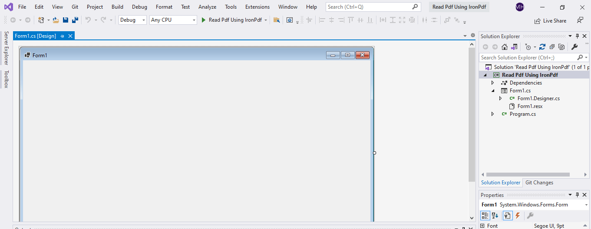Viewport: 591px width, 229px height.
Task: Click the Open File folder icon
Action: tap(56, 20)
